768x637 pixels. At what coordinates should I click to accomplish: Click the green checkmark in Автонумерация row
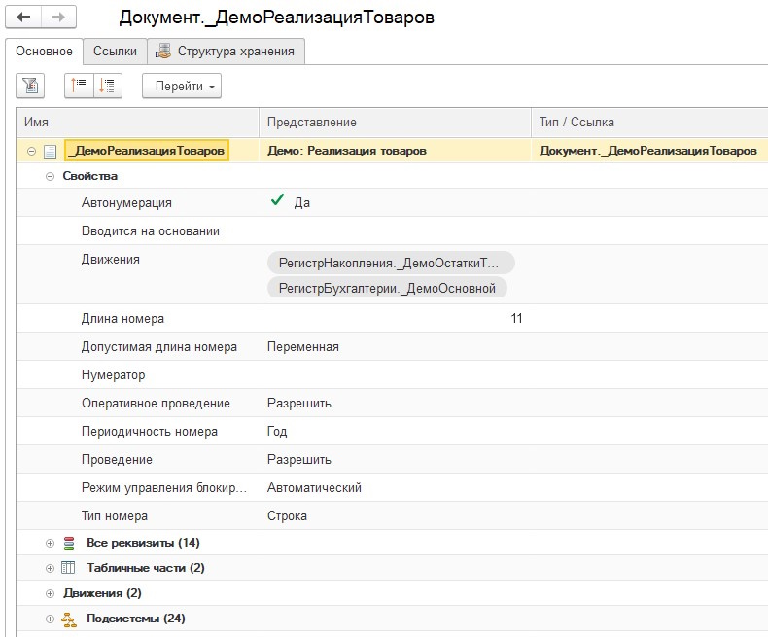[277, 200]
